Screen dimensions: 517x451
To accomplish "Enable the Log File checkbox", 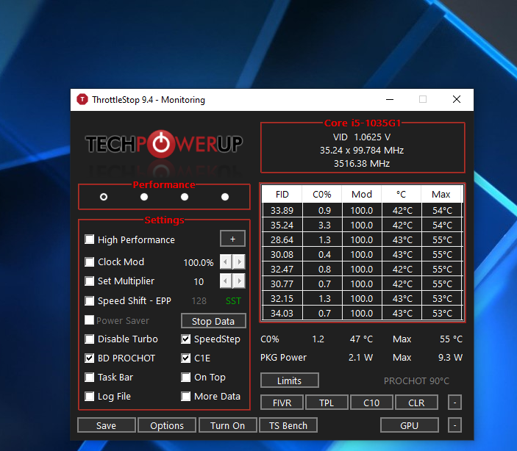I will pos(90,397).
